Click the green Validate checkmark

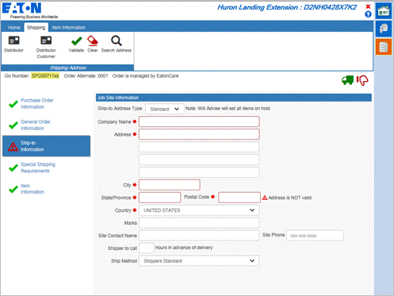77,40
